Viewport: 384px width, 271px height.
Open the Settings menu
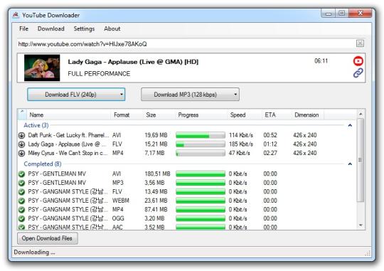pos(84,28)
